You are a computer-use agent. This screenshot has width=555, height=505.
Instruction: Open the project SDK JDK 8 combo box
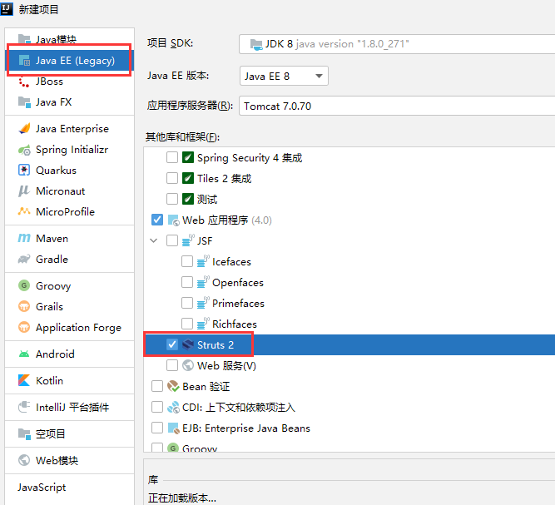[x=397, y=44]
